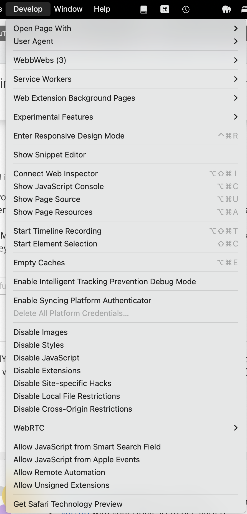Toggle Disable Cross-Origin Restrictions

pos(73,409)
